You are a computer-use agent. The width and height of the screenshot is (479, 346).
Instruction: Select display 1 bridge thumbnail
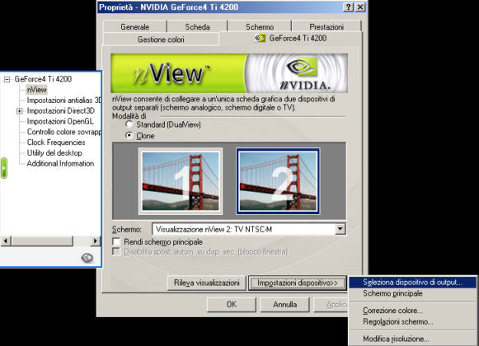click(181, 181)
